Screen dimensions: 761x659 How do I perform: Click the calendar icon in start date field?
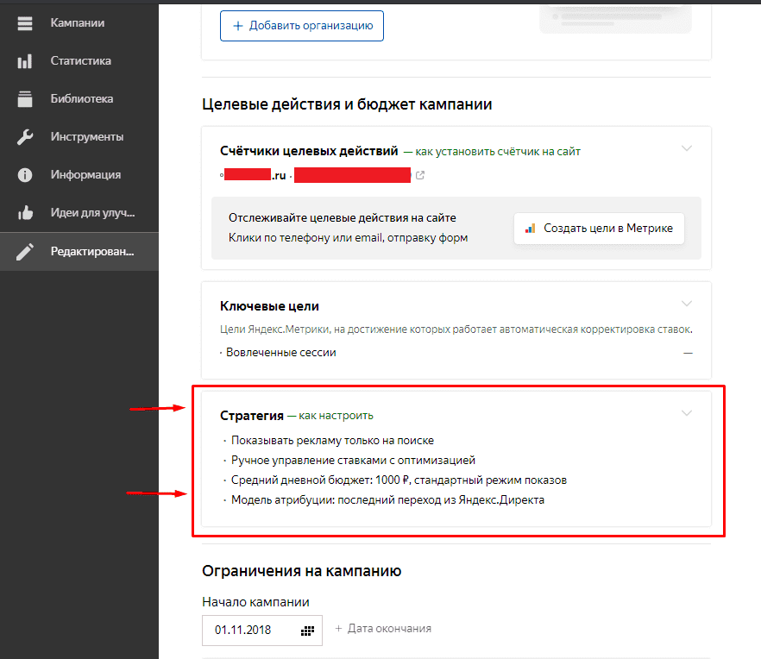click(307, 631)
